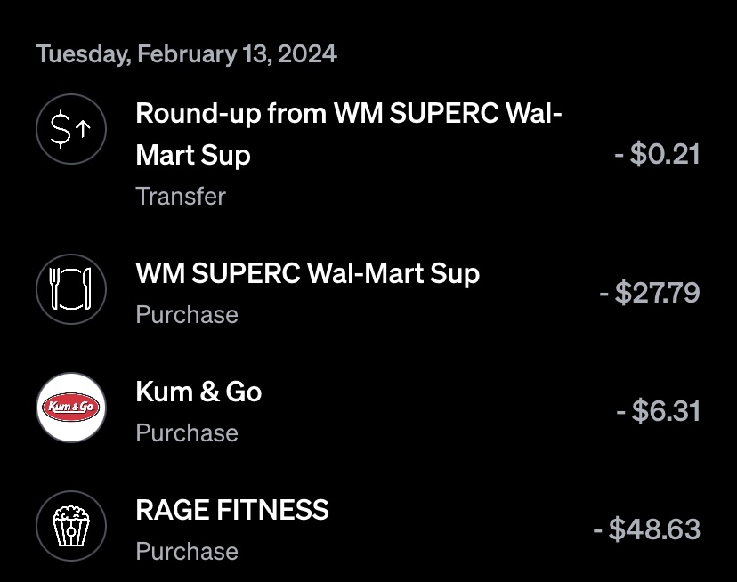Select the - $48.63 RAGE FITNESS amount
Viewport: 737px width, 582px height.
(x=647, y=529)
